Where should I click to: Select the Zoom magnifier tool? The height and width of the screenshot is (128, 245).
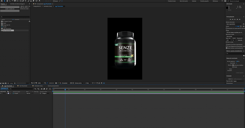pos(10,1)
